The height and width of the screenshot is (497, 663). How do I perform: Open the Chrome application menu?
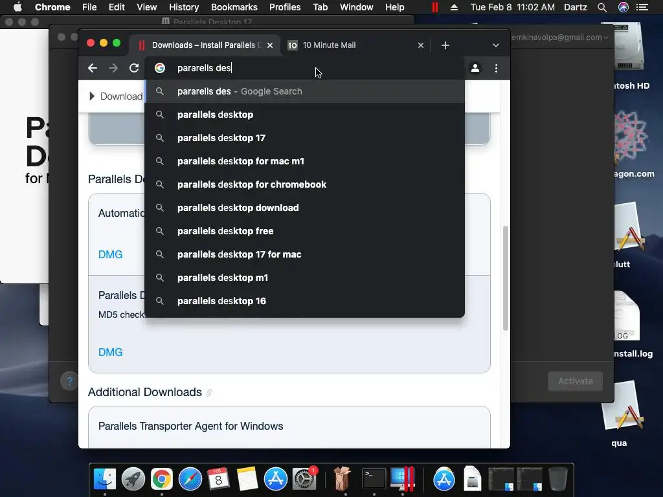(52, 7)
